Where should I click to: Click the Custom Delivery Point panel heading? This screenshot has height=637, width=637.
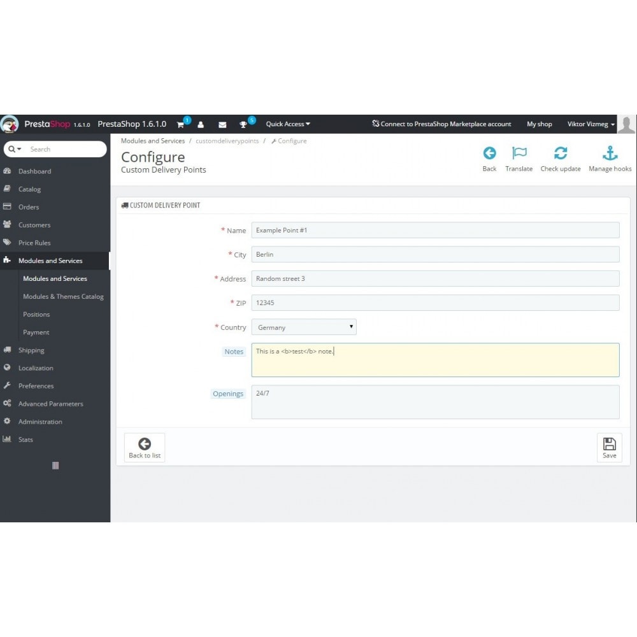coord(161,205)
